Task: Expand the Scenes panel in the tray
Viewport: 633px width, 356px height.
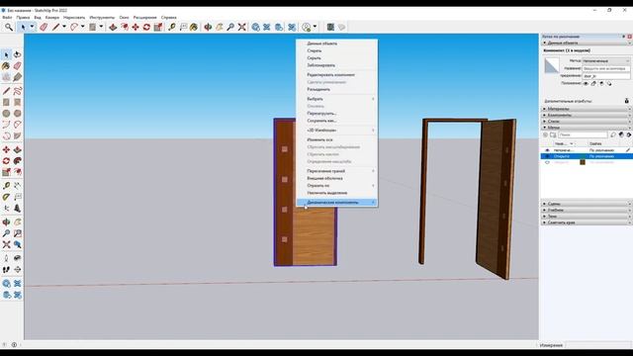Action: 587,204
